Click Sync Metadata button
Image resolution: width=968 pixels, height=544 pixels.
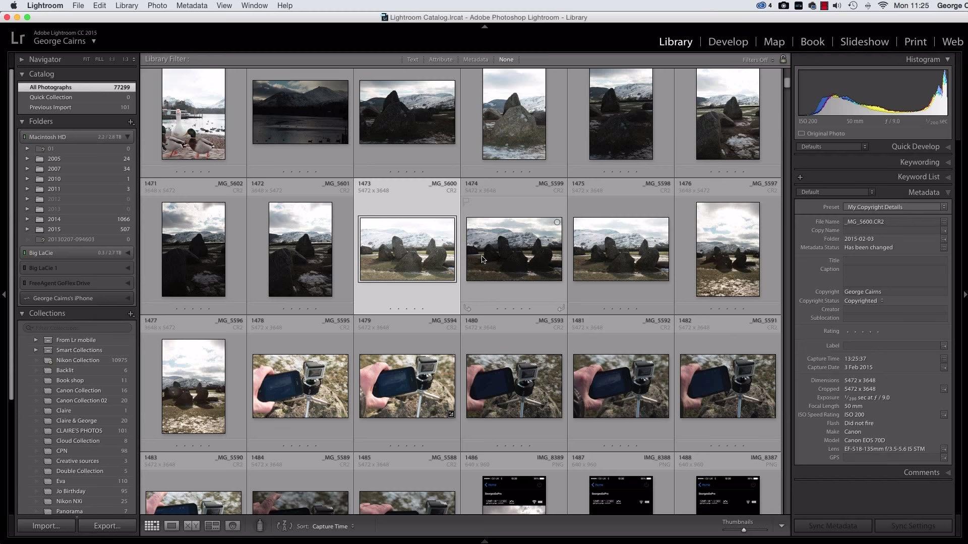[x=832, y=526]
